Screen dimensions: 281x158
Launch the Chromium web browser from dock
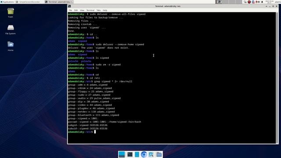144,154
